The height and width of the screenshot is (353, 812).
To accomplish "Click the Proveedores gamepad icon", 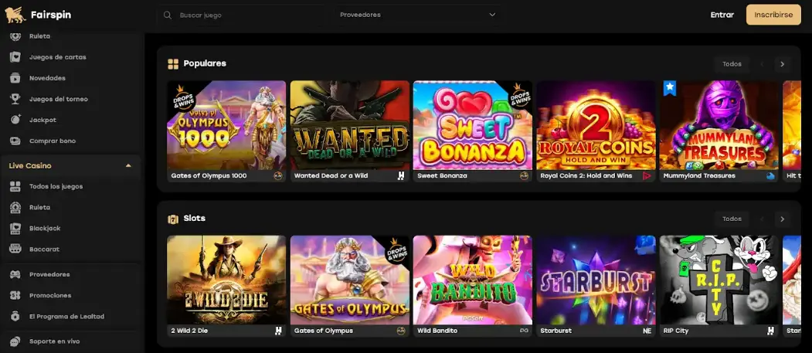I will 15,274.
